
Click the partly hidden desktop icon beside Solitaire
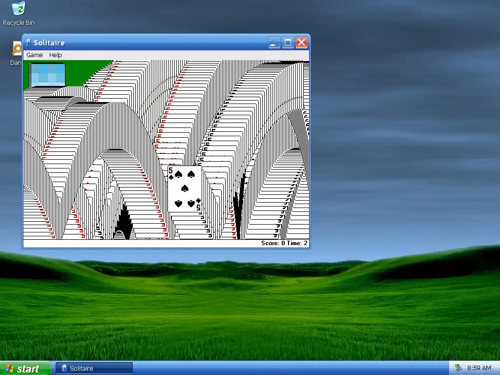click(16, 53)
